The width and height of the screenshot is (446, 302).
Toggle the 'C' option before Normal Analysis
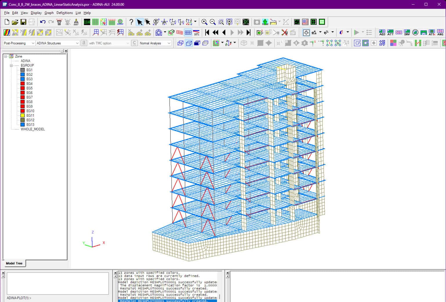(x=134, y=43)
